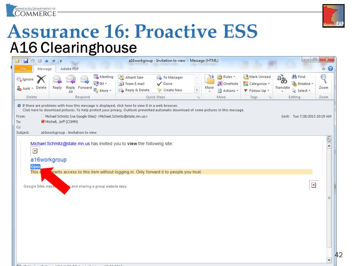
Task: Create New quick step
Action: (170, 90)
